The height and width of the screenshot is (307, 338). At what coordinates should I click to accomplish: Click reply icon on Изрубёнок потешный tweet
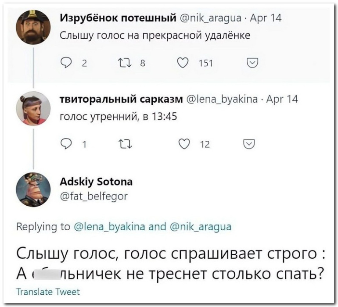pyautogui.click(x=65, y=64)
